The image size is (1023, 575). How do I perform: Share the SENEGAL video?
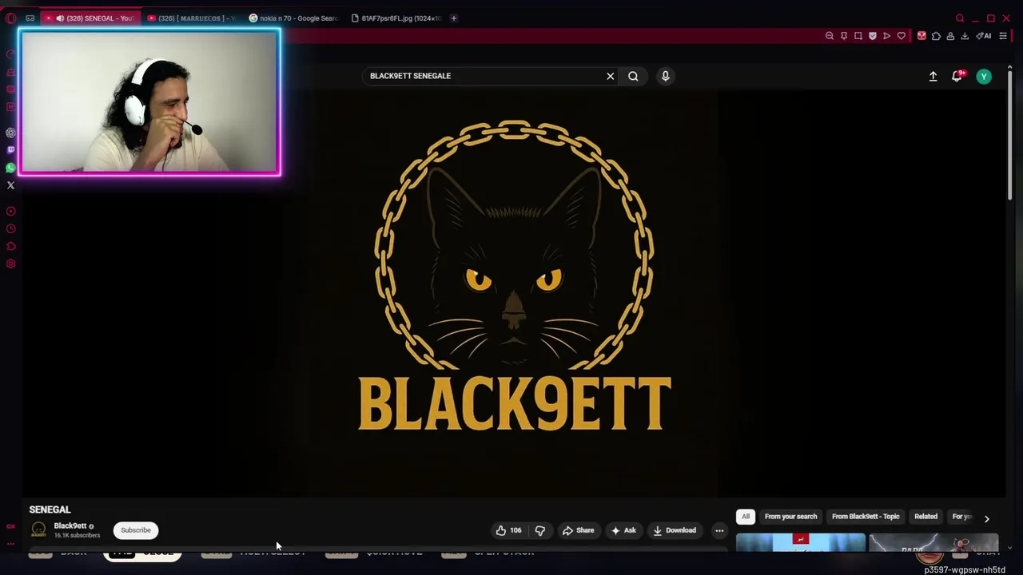point(578,530)
